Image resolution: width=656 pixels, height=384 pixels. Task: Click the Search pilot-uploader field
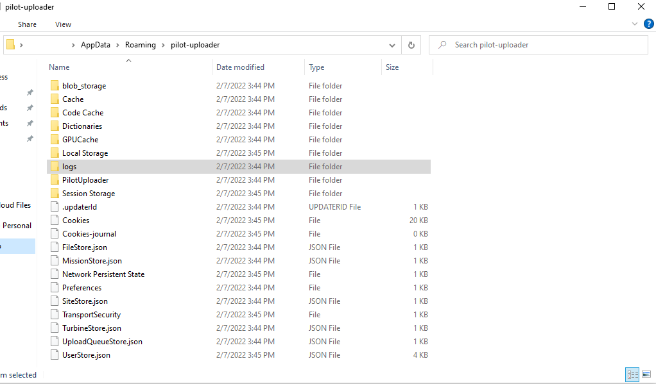(x=539, y=45)
